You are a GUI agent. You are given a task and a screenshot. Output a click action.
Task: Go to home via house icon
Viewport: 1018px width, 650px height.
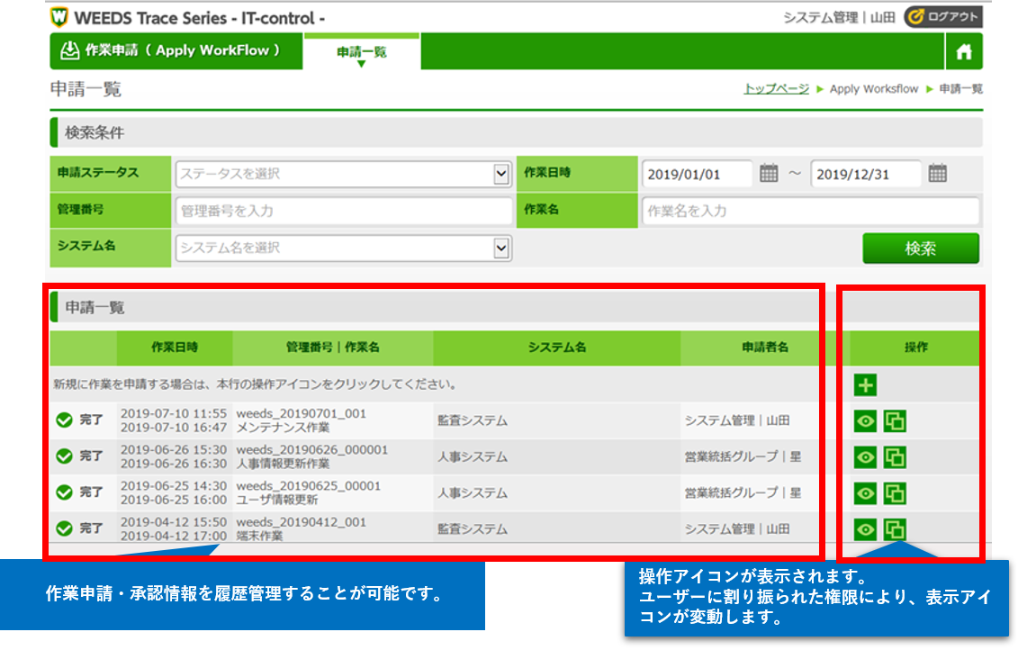[x=964, y=52]
